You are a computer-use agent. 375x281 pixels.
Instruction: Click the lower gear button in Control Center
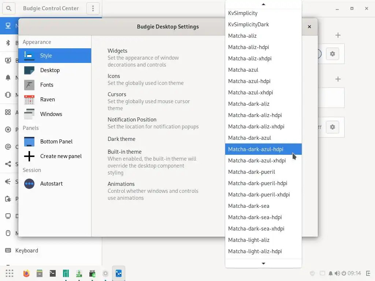coord(333,127)
